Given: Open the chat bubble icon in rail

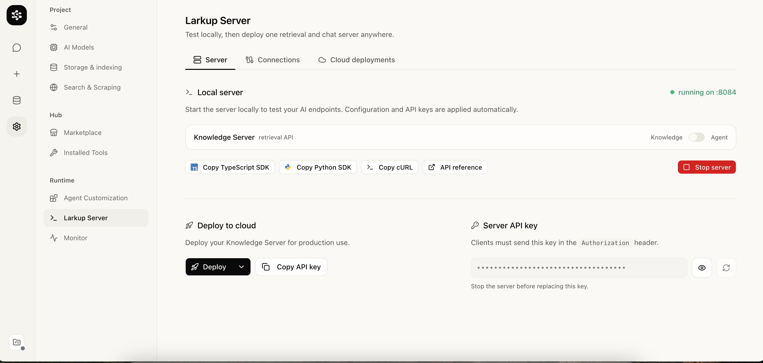Looking at the screenshot, I should click(16, 48).
